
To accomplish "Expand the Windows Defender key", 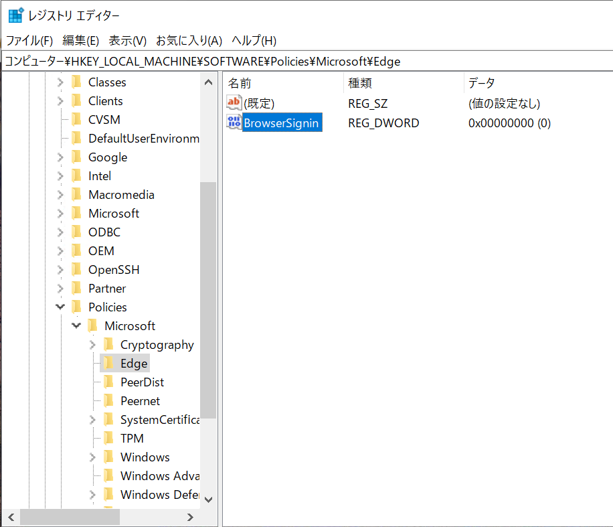I will pyautogui.click(x=92, y=495).
